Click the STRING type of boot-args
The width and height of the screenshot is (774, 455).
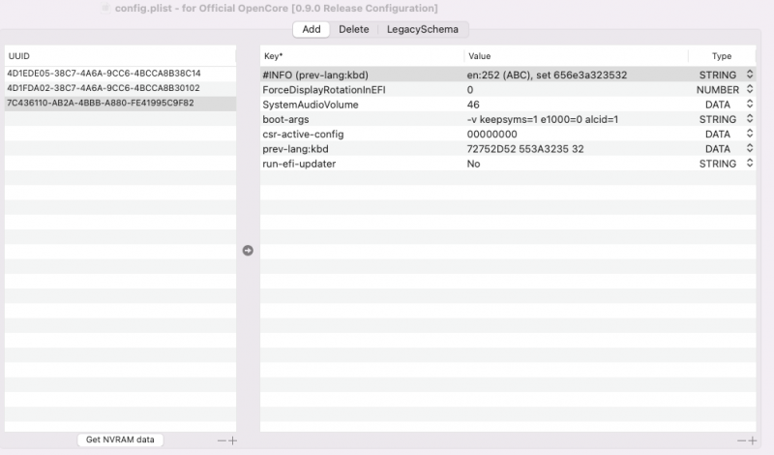[x=718, y=119]
